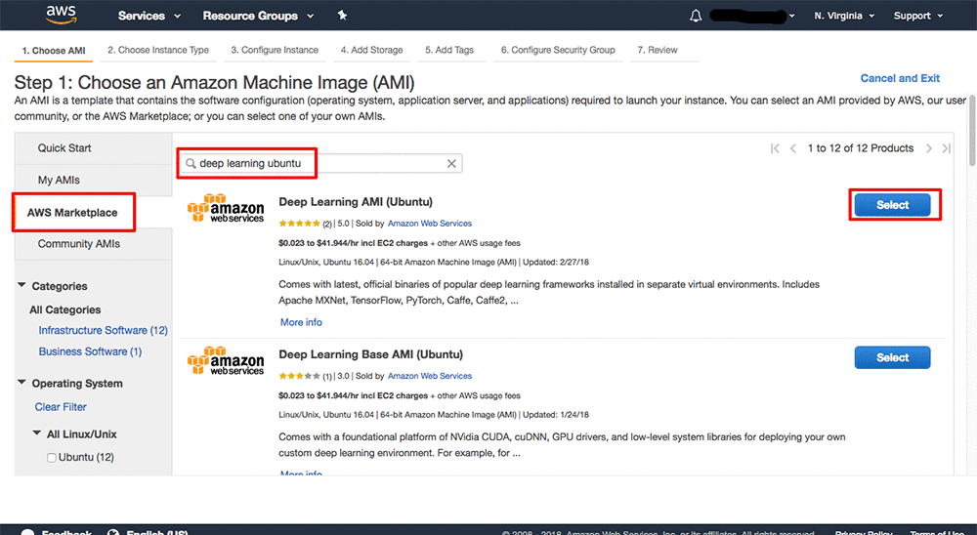Go to next page of products
Screen dimensions: 977x535
click(928, 148)
